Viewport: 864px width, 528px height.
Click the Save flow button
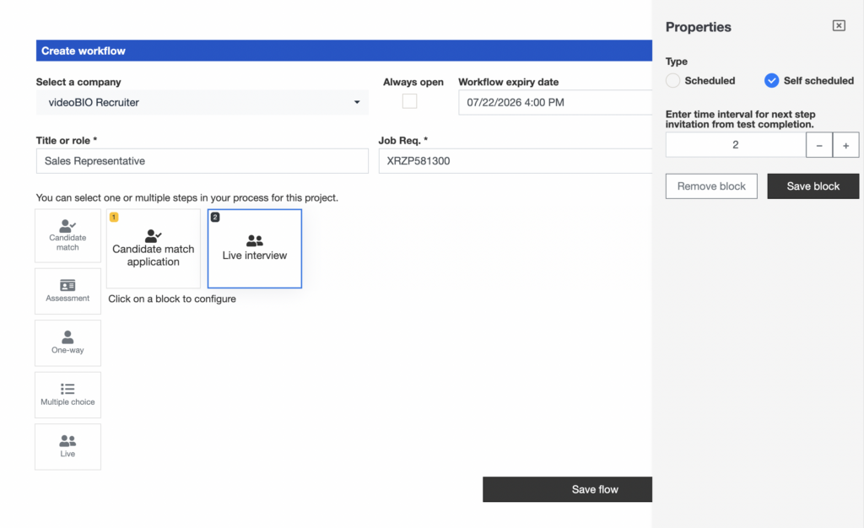(x=568, y=489)
